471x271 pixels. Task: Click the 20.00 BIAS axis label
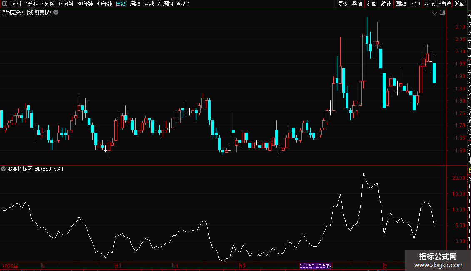click(x=458, y=178)
